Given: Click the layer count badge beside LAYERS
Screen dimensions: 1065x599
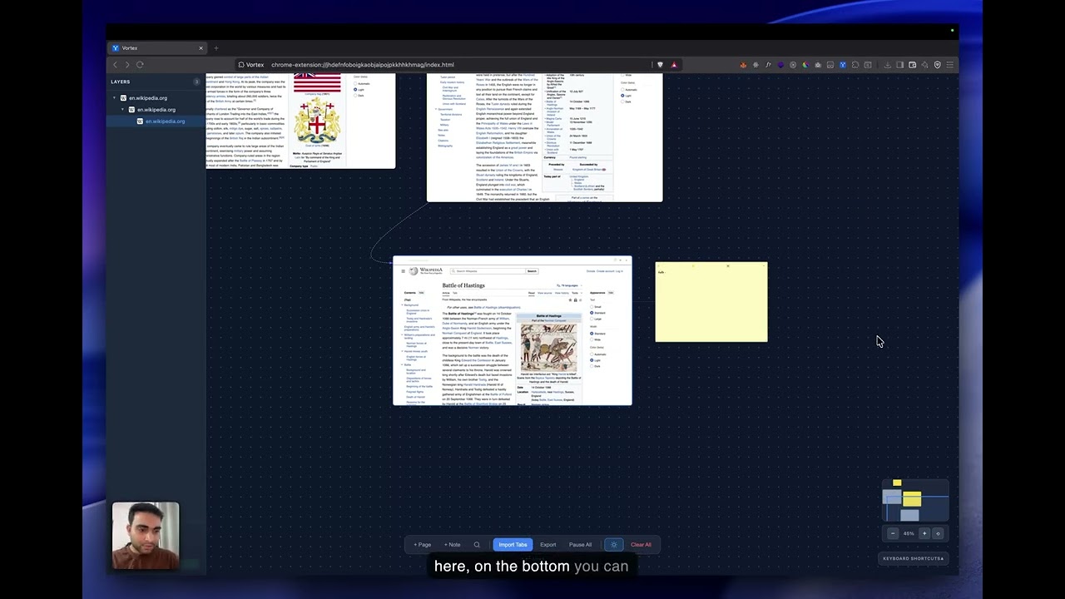Looking at the screenshot, I should (x=197, y=82).
